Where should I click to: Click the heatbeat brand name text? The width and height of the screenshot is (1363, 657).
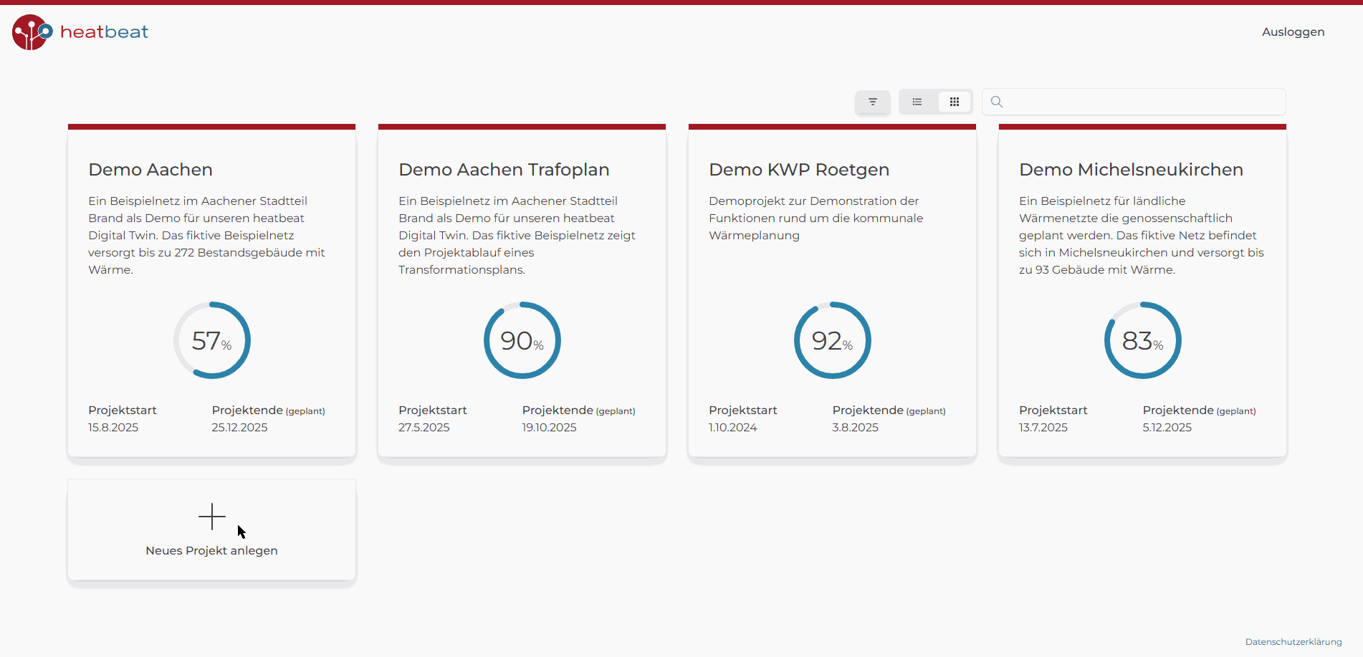click(104, 32)
